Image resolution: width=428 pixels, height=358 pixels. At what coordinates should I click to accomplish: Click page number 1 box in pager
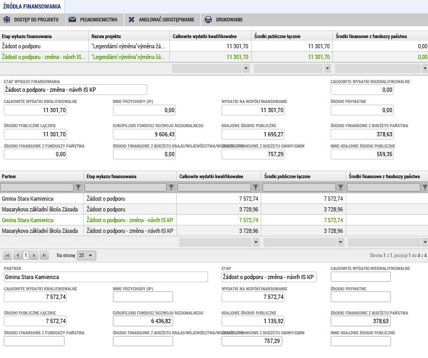pos(26,255)
